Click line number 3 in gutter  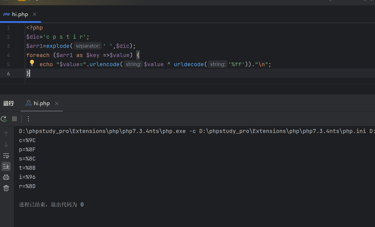[x=8, y=46]
